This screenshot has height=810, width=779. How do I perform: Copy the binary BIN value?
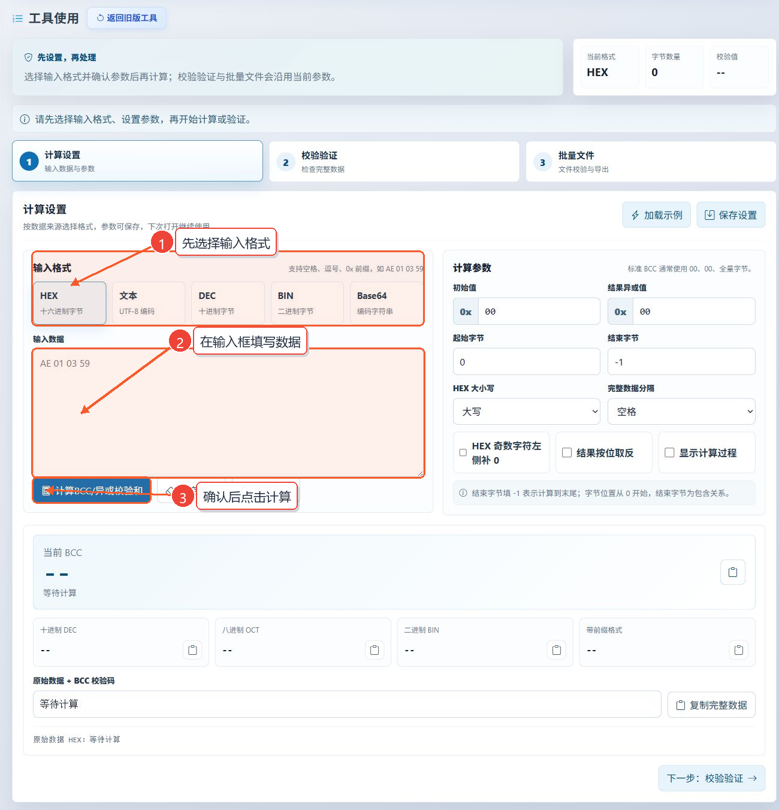point(557,650)
